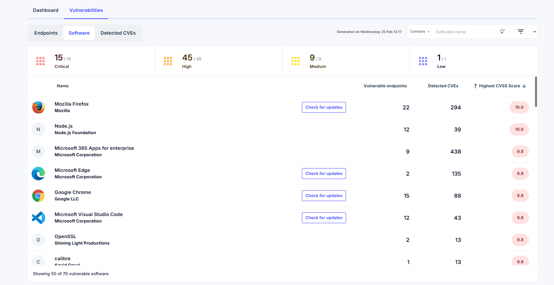Click the Node.js Foundation vendor text
The image size is (554, 285).
click(x=75, y=133)
